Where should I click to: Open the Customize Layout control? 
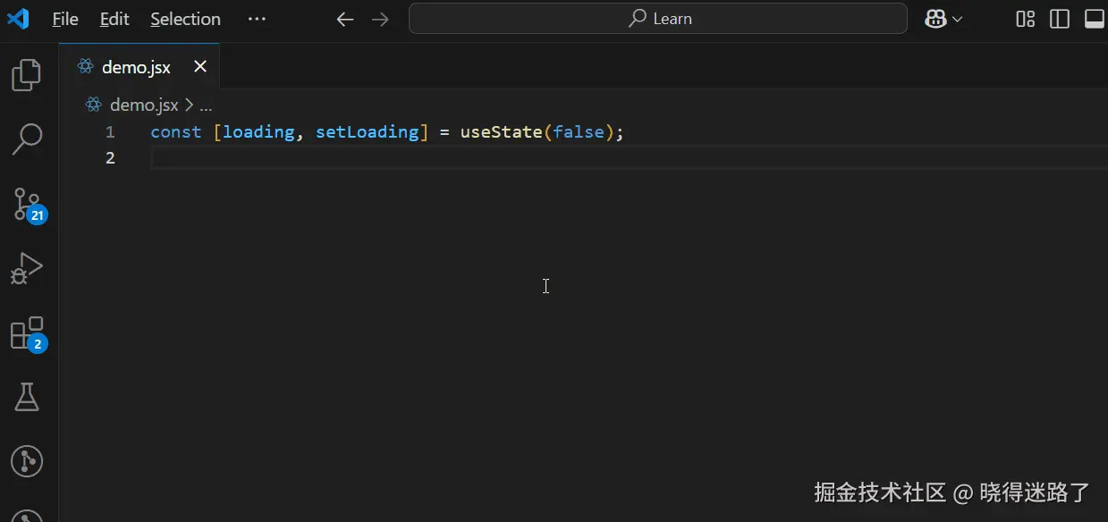click(1026, 19)
